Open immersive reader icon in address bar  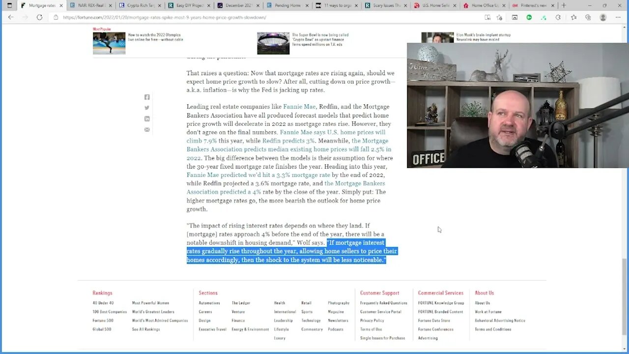(x=487, y=17)
